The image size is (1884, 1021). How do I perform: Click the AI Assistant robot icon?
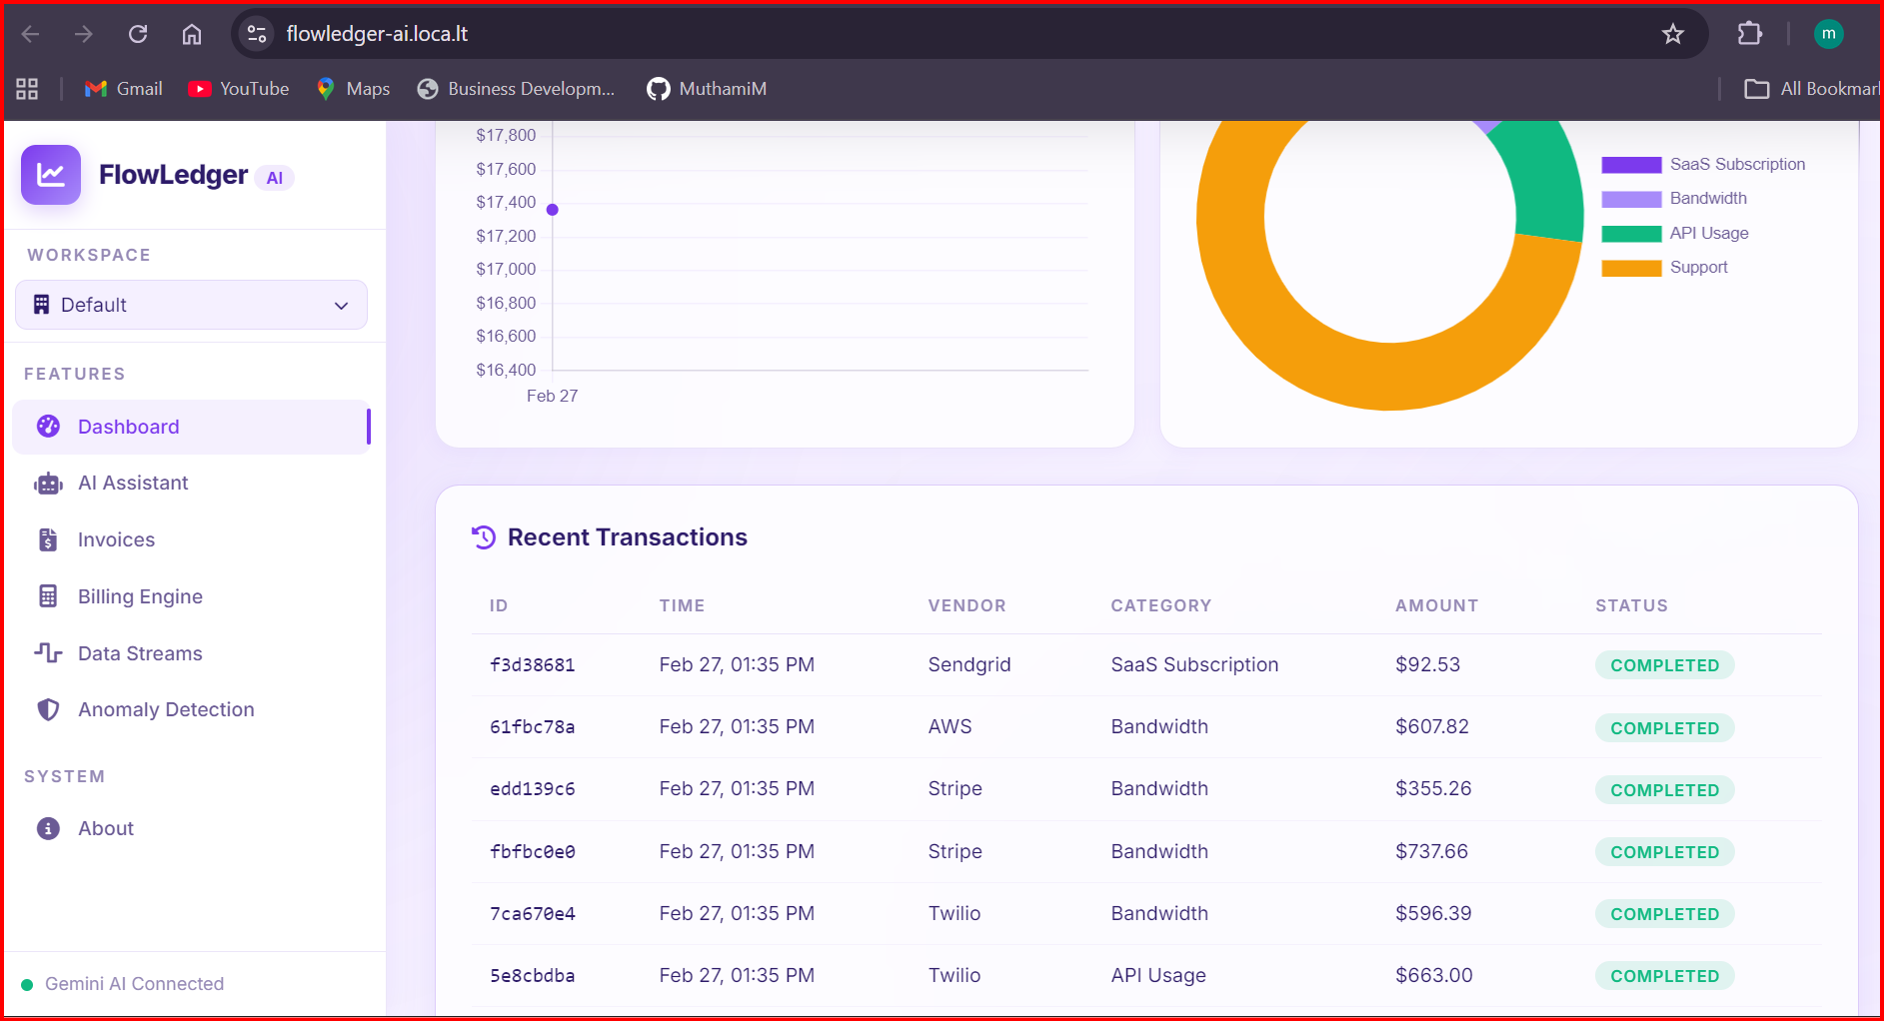click(48, 484)
